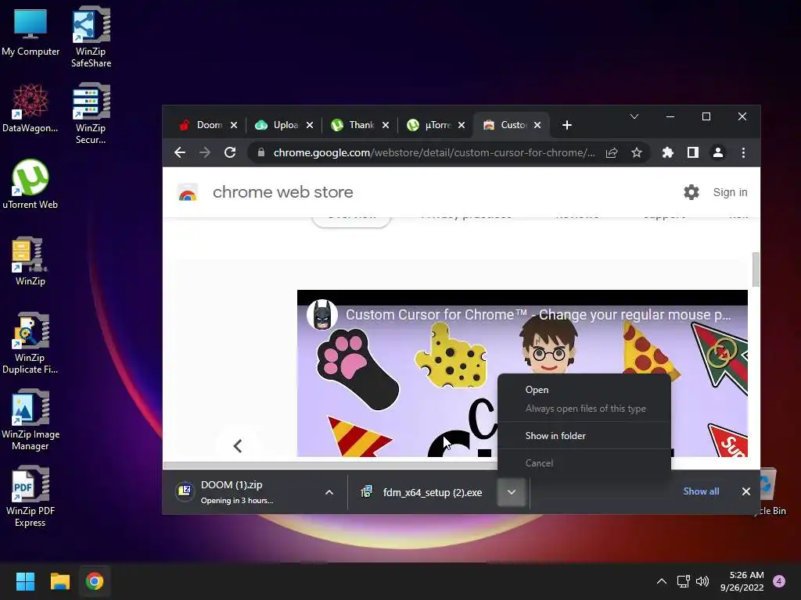
Task: Open Chrome Web Store settings gear
Action: click(691, 192)
